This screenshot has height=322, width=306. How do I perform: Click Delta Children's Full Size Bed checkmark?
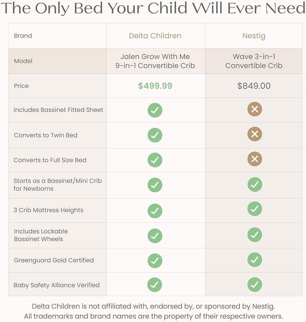pos(155,160)
